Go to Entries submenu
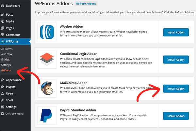Image resolution: width=196 pixels, height=131 pixels. pyautogui.click(x=5, y=60)
